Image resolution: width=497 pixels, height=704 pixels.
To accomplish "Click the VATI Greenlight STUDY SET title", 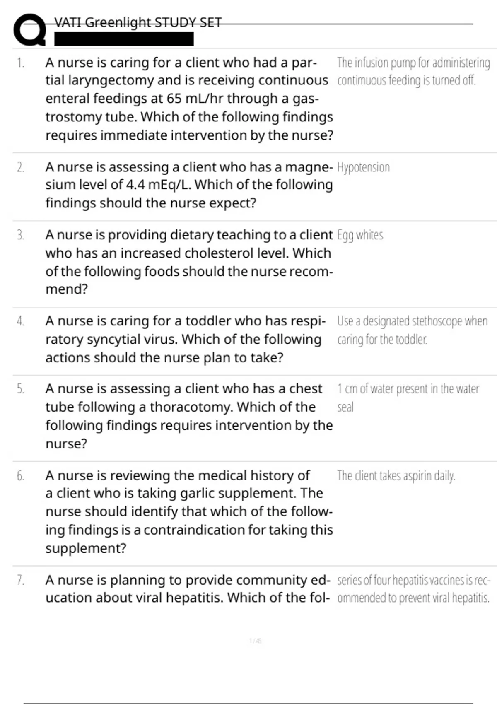I will pyautogui.click(x=138, y=22).
